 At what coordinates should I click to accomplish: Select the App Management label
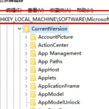click(x=60, y=53)
